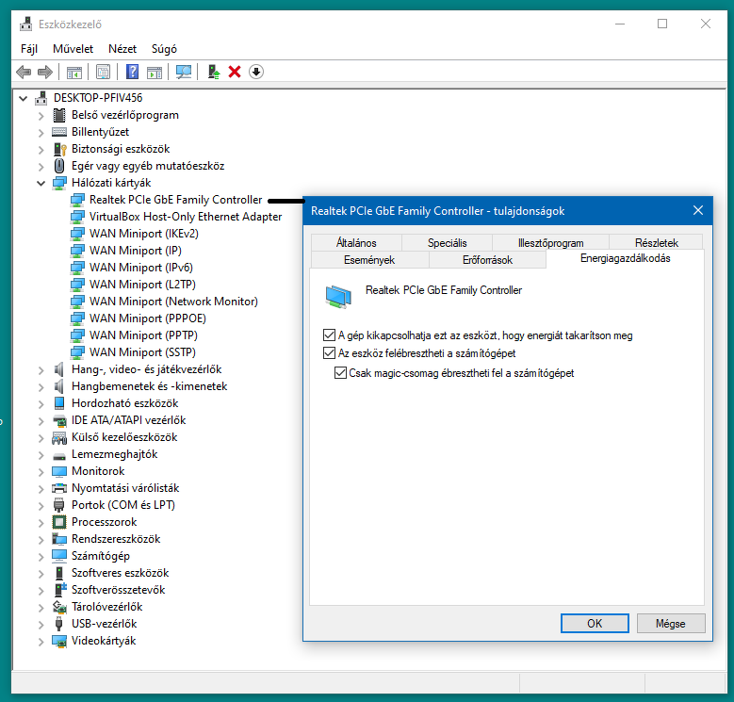Click the Forward arrow in toolbar
The image size is (734, 702).
pos(45,72)
